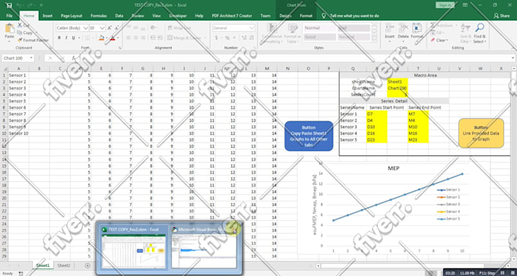The height and width of the screenshot is (276, 517).
Task: Toggle Merge & Center
Action: [185, 38]
